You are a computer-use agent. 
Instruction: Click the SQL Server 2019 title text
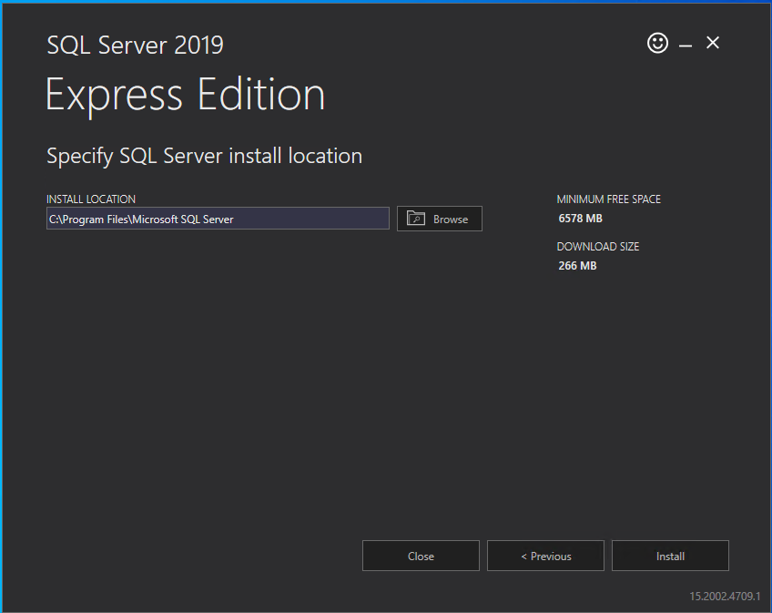coord(135,46)
